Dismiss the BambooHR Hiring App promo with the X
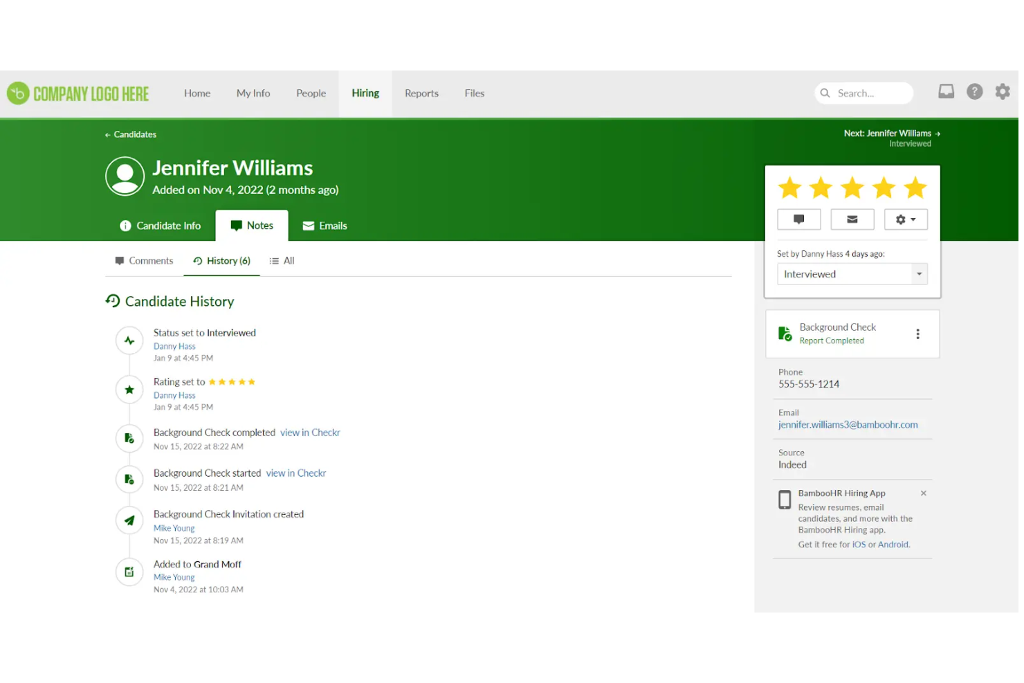This screenshot has width=1024, height=683. coord(923,493)
